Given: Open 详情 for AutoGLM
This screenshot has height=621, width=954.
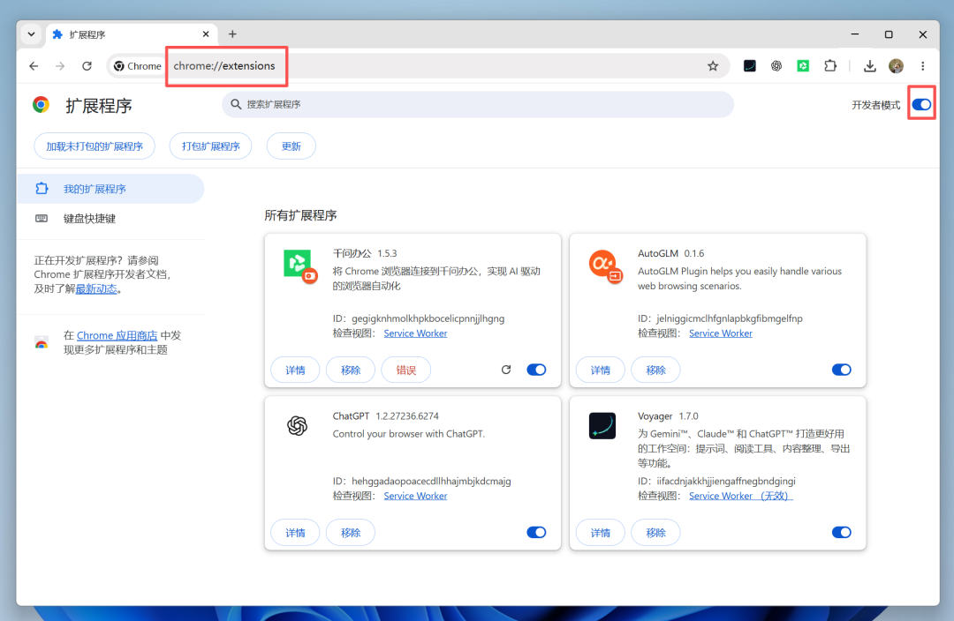Looking at the screenshot, I should click(x=601, y=370).
